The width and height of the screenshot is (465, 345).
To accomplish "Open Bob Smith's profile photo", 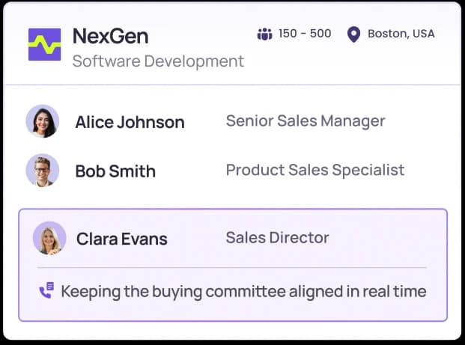I will click(x=43, y=171).
